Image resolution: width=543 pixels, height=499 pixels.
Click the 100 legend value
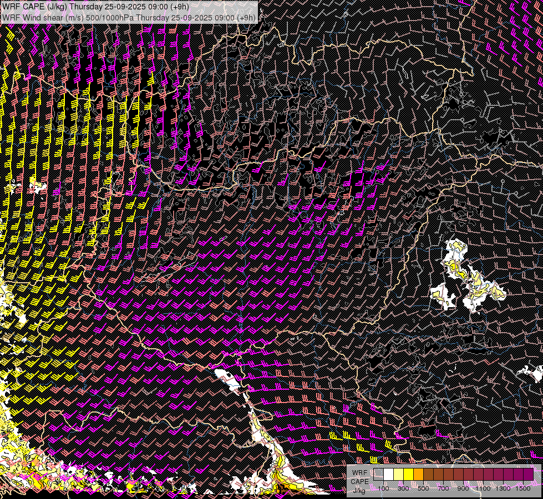tap(384, 488)
